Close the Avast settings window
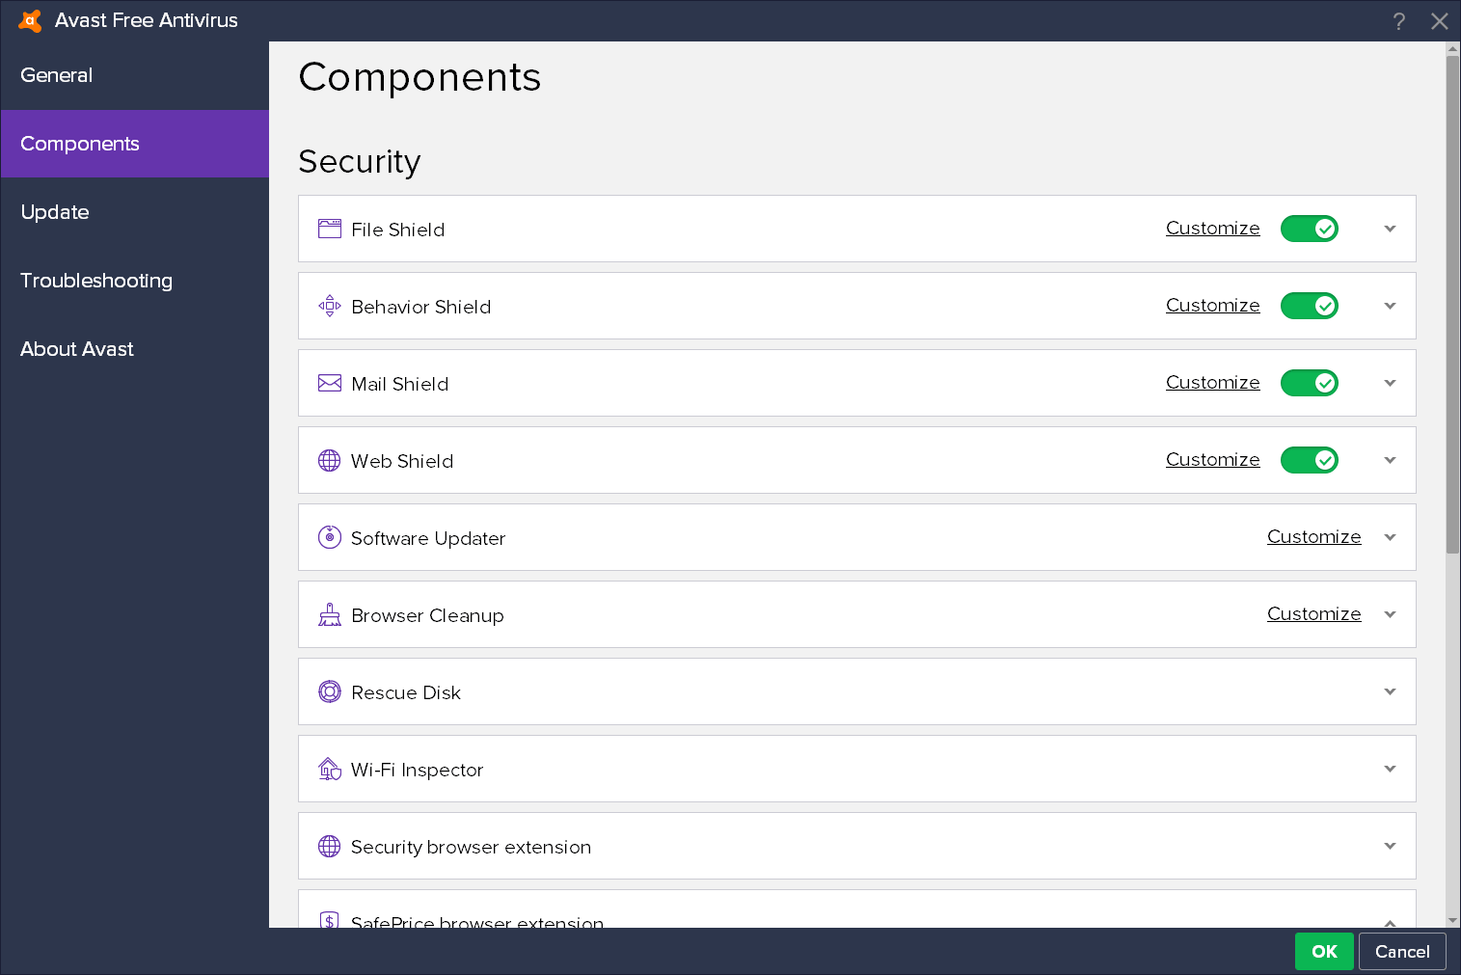This screenshot has height=975, width=1461. point(1440,21)
